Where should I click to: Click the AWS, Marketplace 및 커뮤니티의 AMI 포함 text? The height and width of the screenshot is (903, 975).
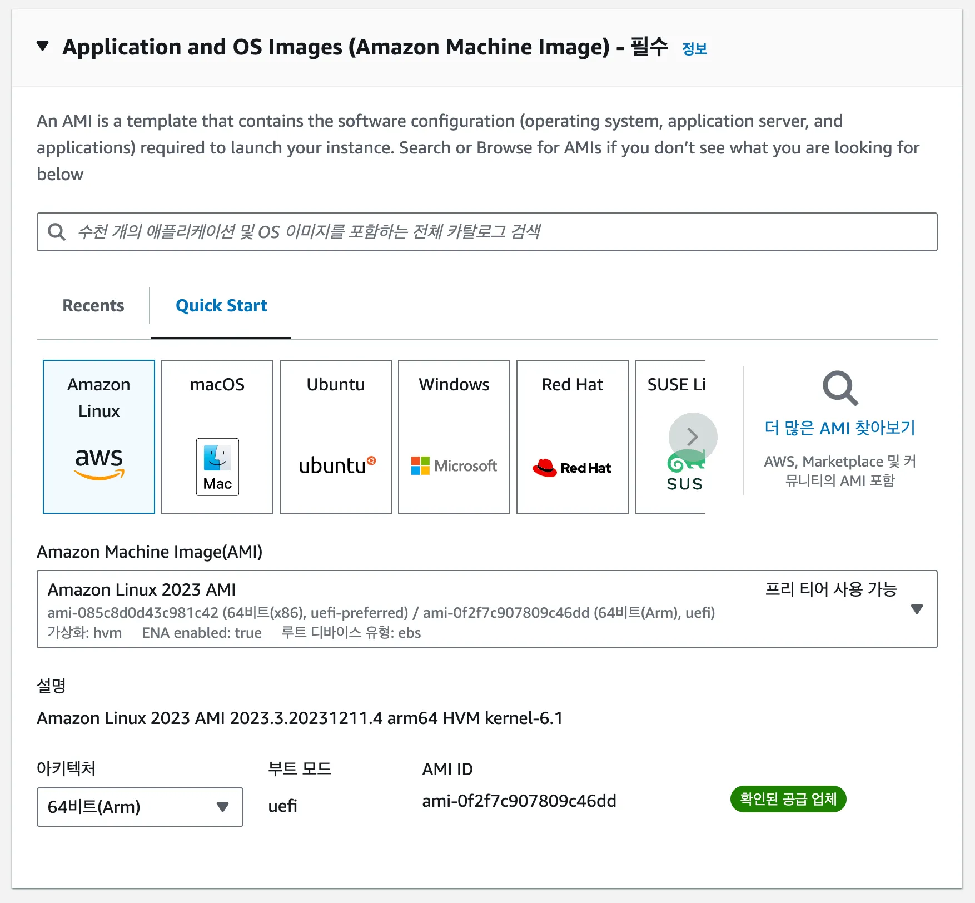click(840, 471)
